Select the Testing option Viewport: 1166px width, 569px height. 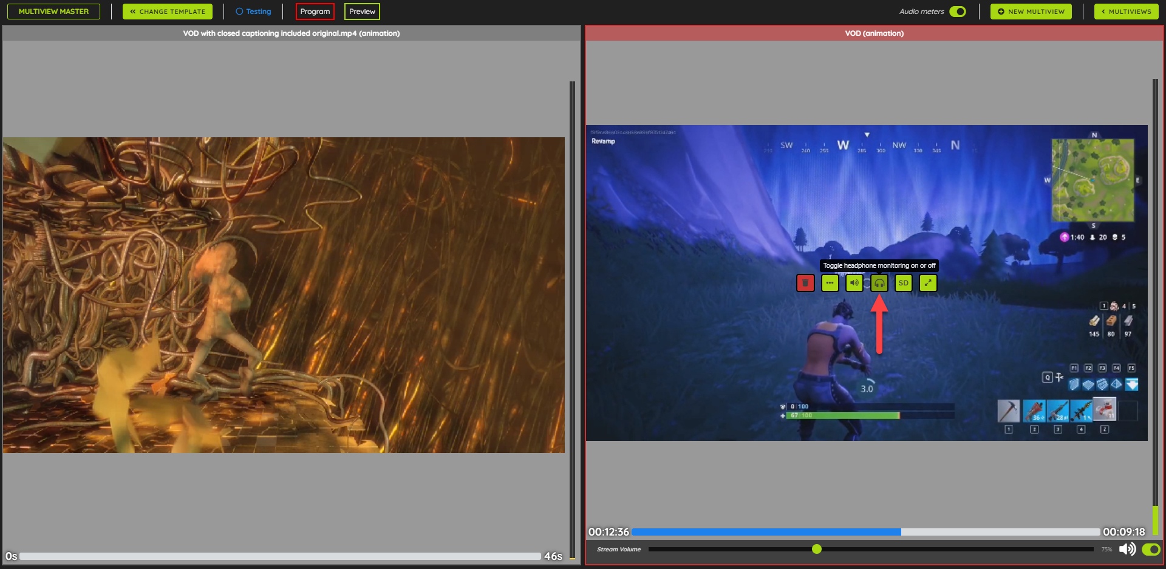(253, 12)
